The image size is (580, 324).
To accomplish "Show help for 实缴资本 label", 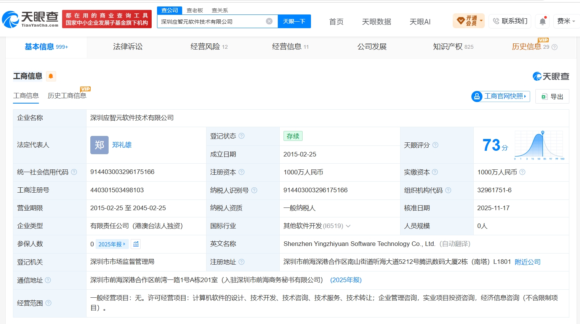I will (435, 172).
